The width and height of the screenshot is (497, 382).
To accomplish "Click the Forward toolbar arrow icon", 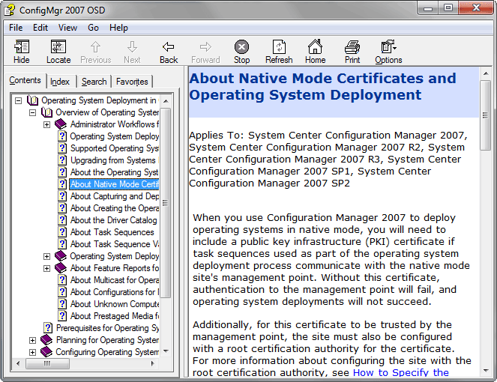I will 205,47.
